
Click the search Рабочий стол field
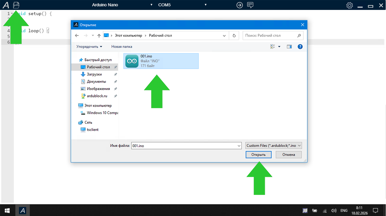(270, 36)
